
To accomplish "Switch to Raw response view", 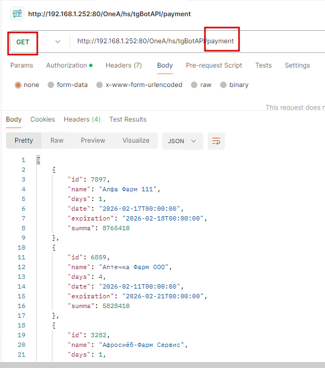I will [57, 140].
